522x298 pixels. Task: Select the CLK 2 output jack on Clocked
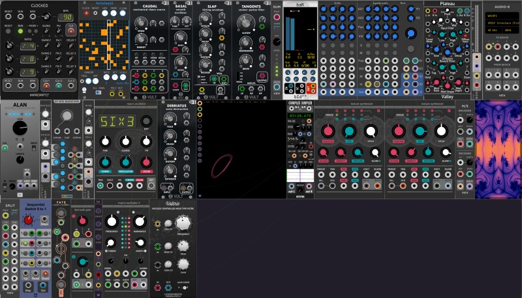59,86
